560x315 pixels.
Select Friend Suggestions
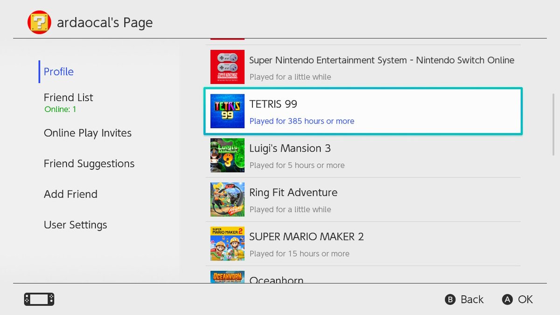(89, 164)
